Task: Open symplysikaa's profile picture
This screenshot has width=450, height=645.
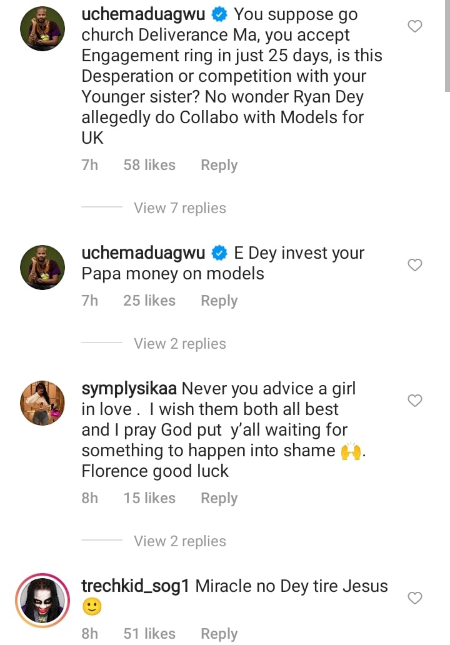Action: coord(42,402)
